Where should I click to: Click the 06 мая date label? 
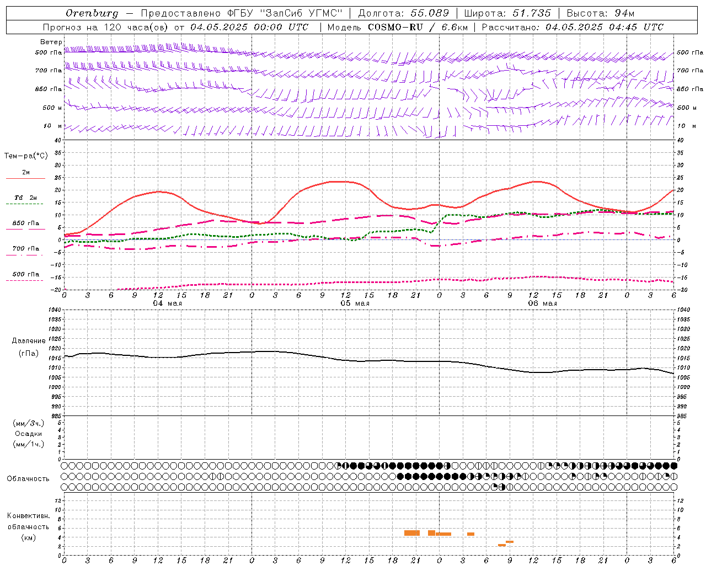pos(542,303)
